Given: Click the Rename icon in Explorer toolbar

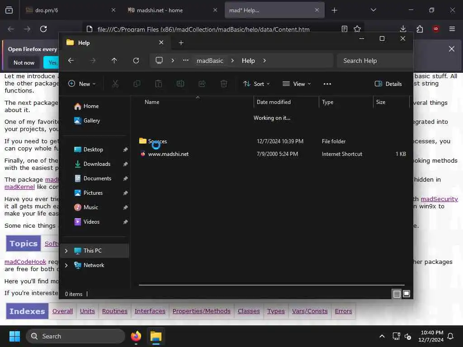Looking at the screenshot, I should 180,84.
